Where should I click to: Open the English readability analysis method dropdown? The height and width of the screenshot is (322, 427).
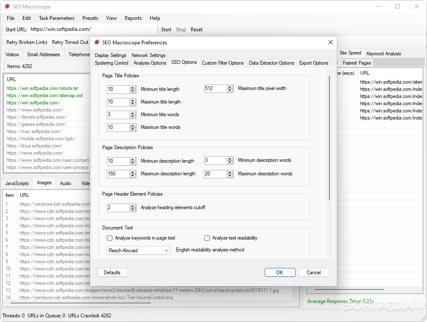(x=139, y=251)
